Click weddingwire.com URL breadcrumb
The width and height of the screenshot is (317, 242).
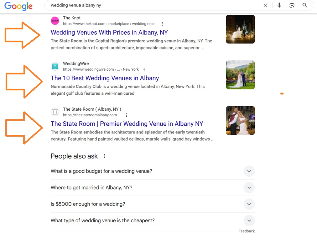pyautogui.click(x=101, y=69)
